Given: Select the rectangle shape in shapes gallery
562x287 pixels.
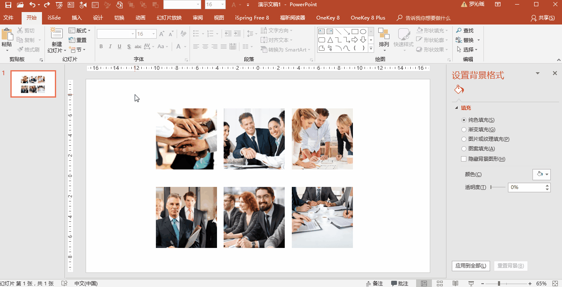Looking at the screenshot, I should [355, 32].
